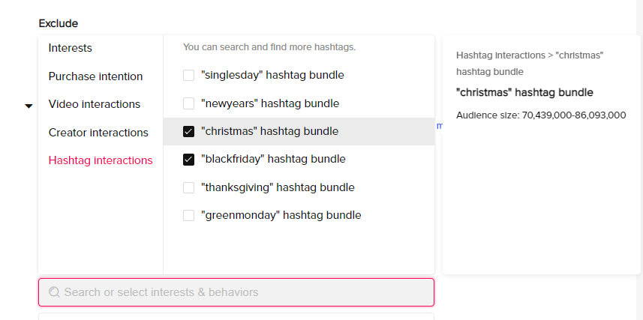Click the "singlesday" hashtag bundle label
Image resolution: width=643 pixels, height=320 pixels.
(x=272, y=76)
